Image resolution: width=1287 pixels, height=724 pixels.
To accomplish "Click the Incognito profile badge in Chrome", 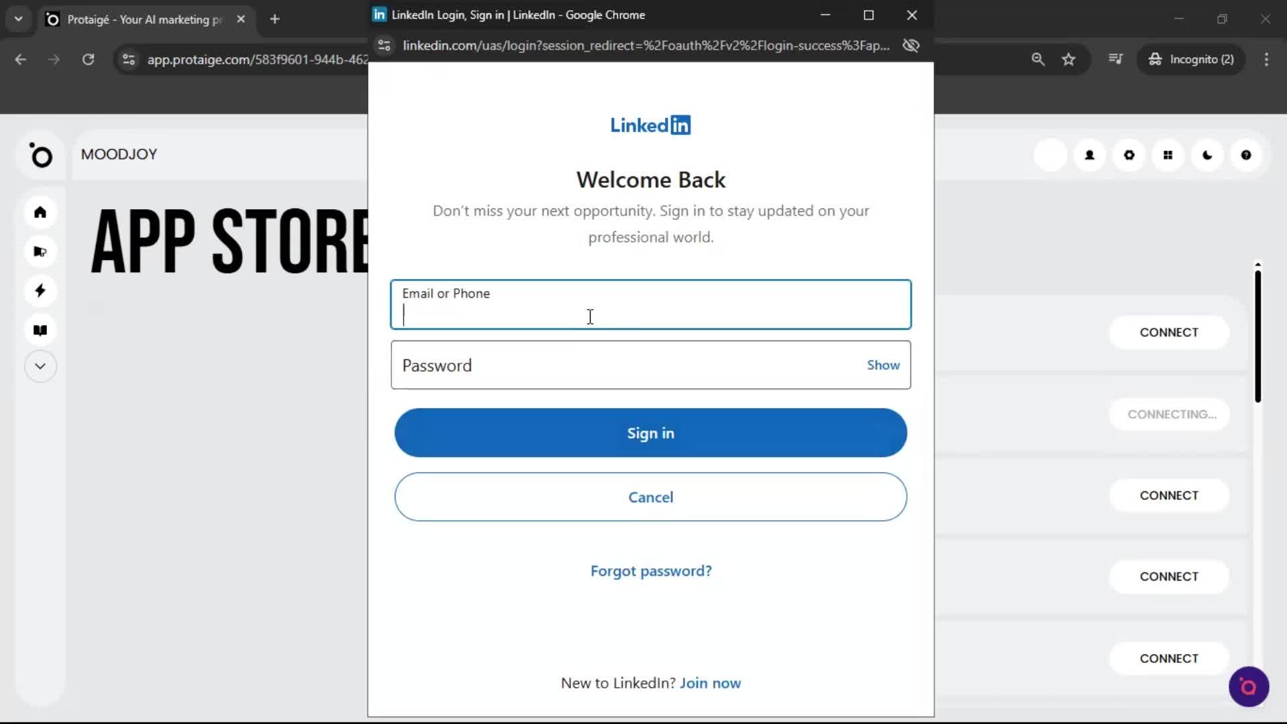I will coord(1192,59).
